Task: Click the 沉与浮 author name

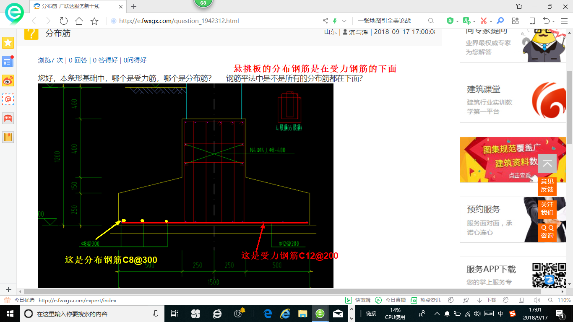Action: 359,32
